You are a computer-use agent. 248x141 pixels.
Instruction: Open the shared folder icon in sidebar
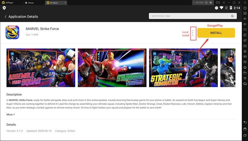pyautogui.click(x=245, y=73)
